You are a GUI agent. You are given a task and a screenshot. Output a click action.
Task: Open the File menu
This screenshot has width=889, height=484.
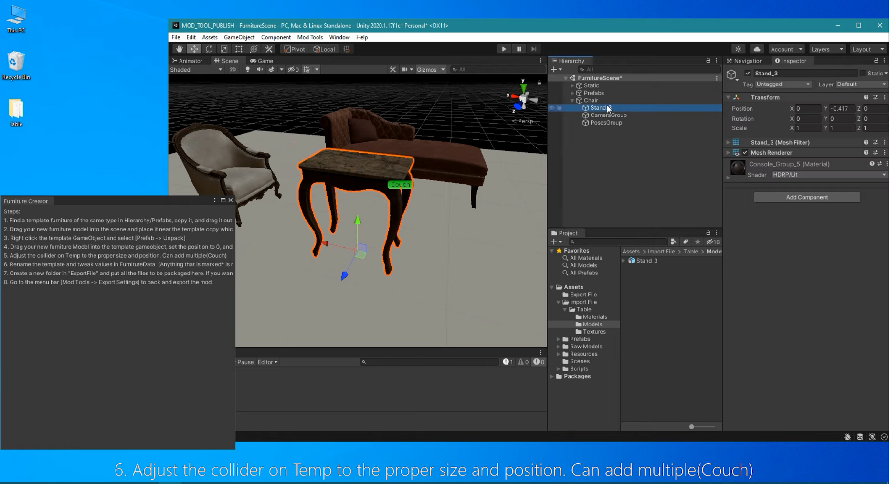176,37
